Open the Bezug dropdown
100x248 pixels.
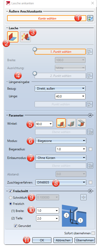60,89
